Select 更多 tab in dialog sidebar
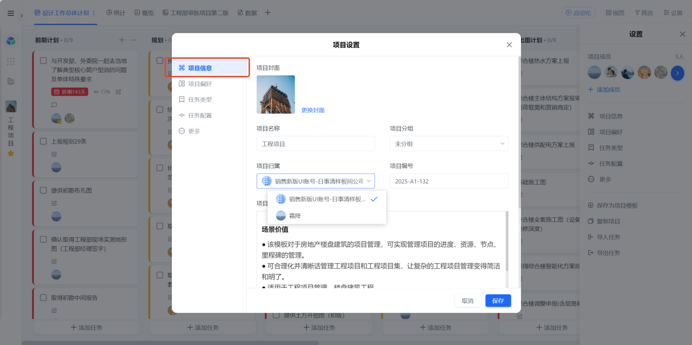The width and height of the screenshot is (692, 345). coord(210,131)
